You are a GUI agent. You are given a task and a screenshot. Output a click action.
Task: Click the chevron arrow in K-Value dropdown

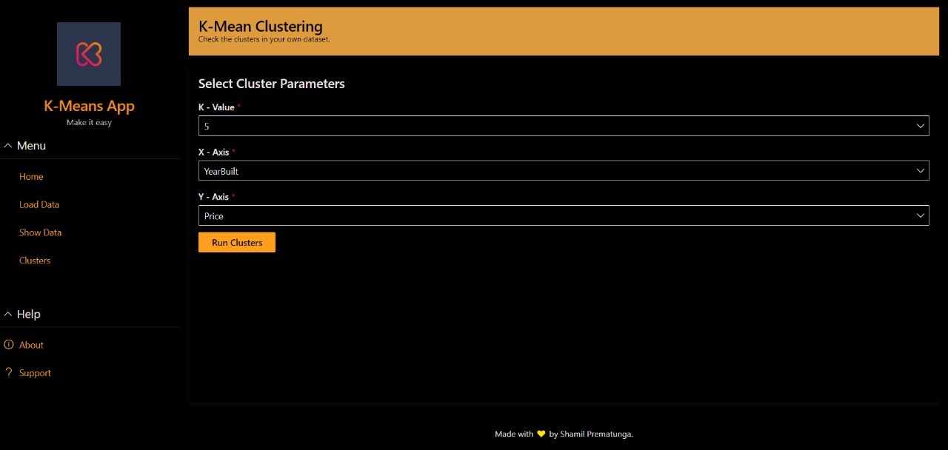[x=921, y=127]
